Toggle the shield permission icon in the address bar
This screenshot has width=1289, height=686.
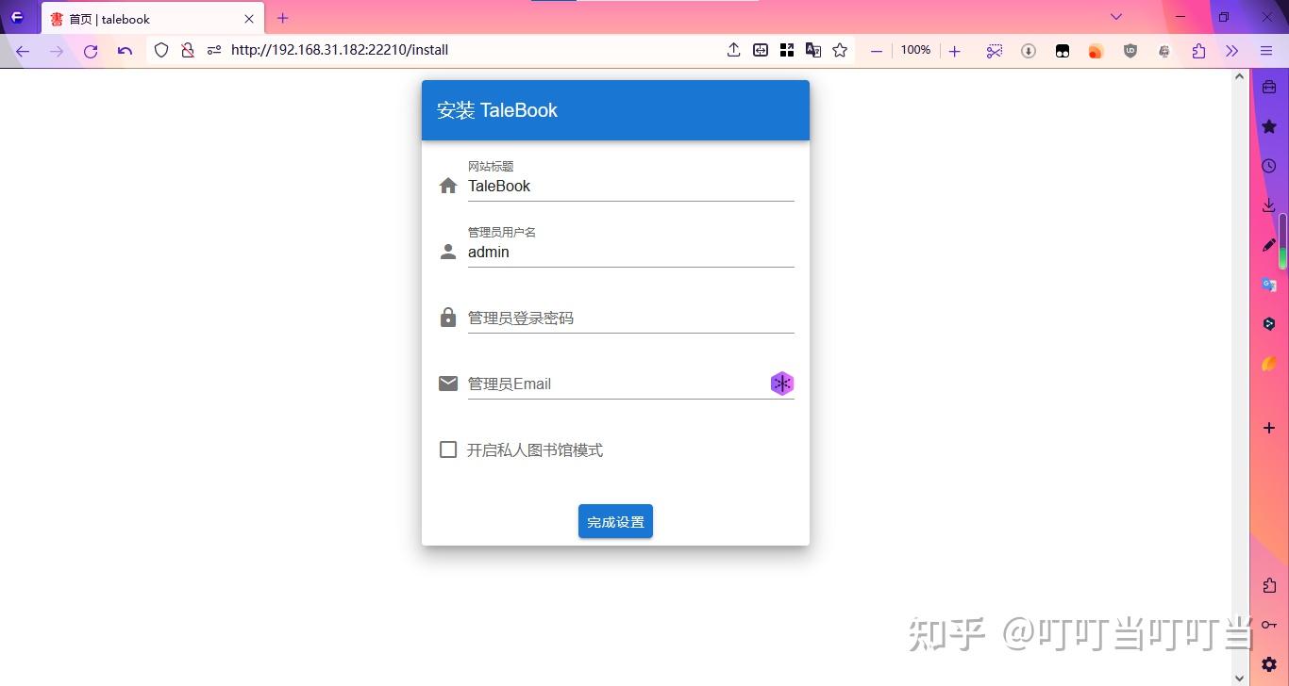pyautogui.click(x=214, y=50)
